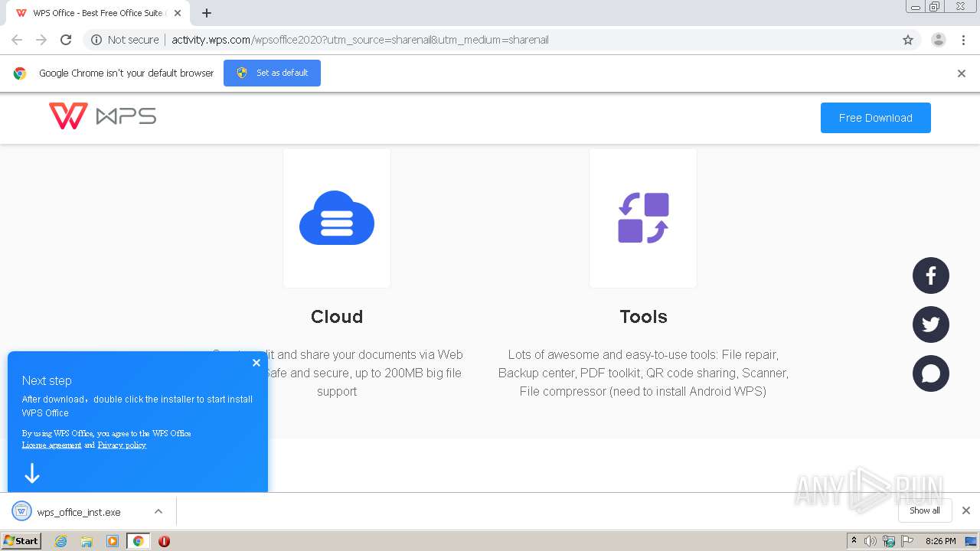Click the WPS logo in the header

(x=103, y=116)
